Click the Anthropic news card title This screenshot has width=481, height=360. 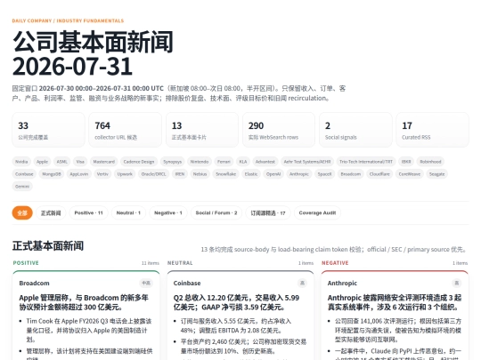click(x=342, y=284)
